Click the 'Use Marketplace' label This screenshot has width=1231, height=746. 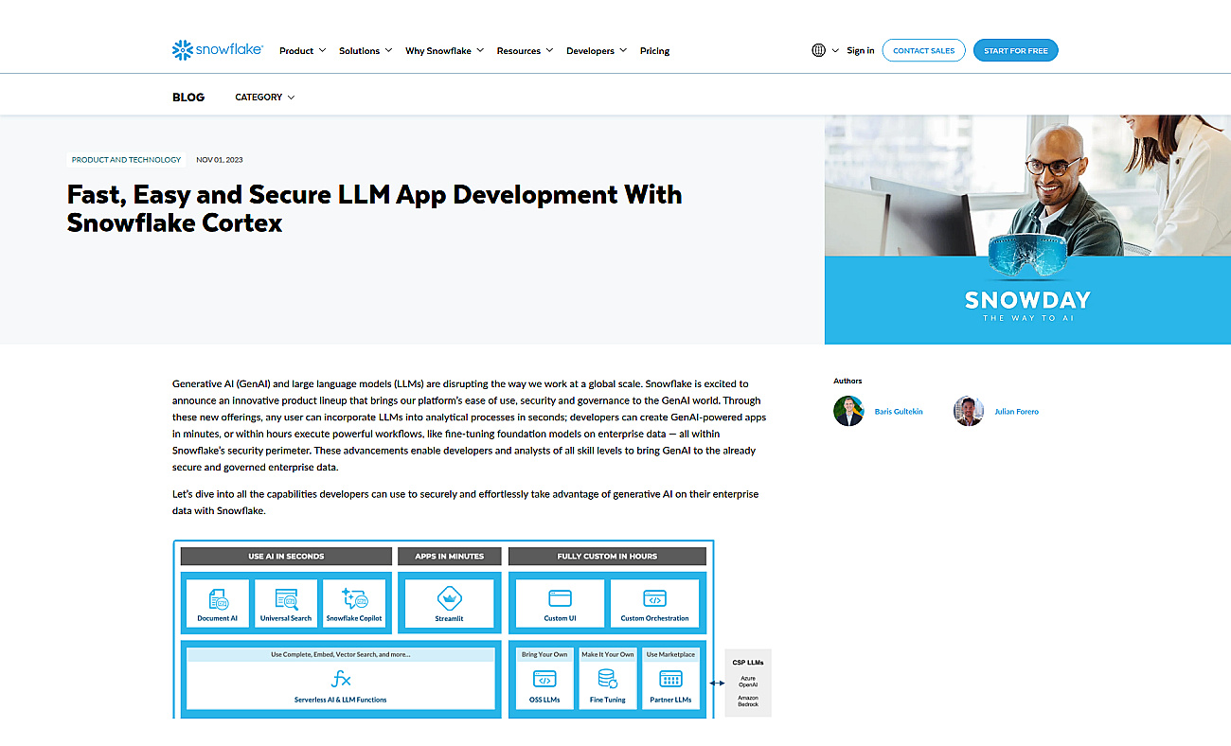pos(670,654)
